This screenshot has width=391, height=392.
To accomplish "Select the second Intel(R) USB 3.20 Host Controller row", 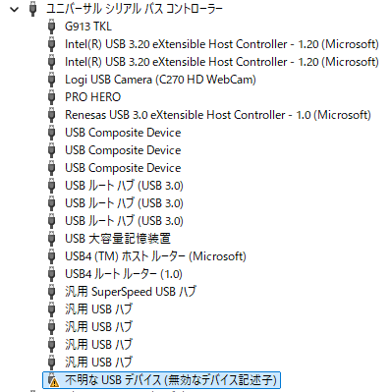I will (x=222, y=62).
